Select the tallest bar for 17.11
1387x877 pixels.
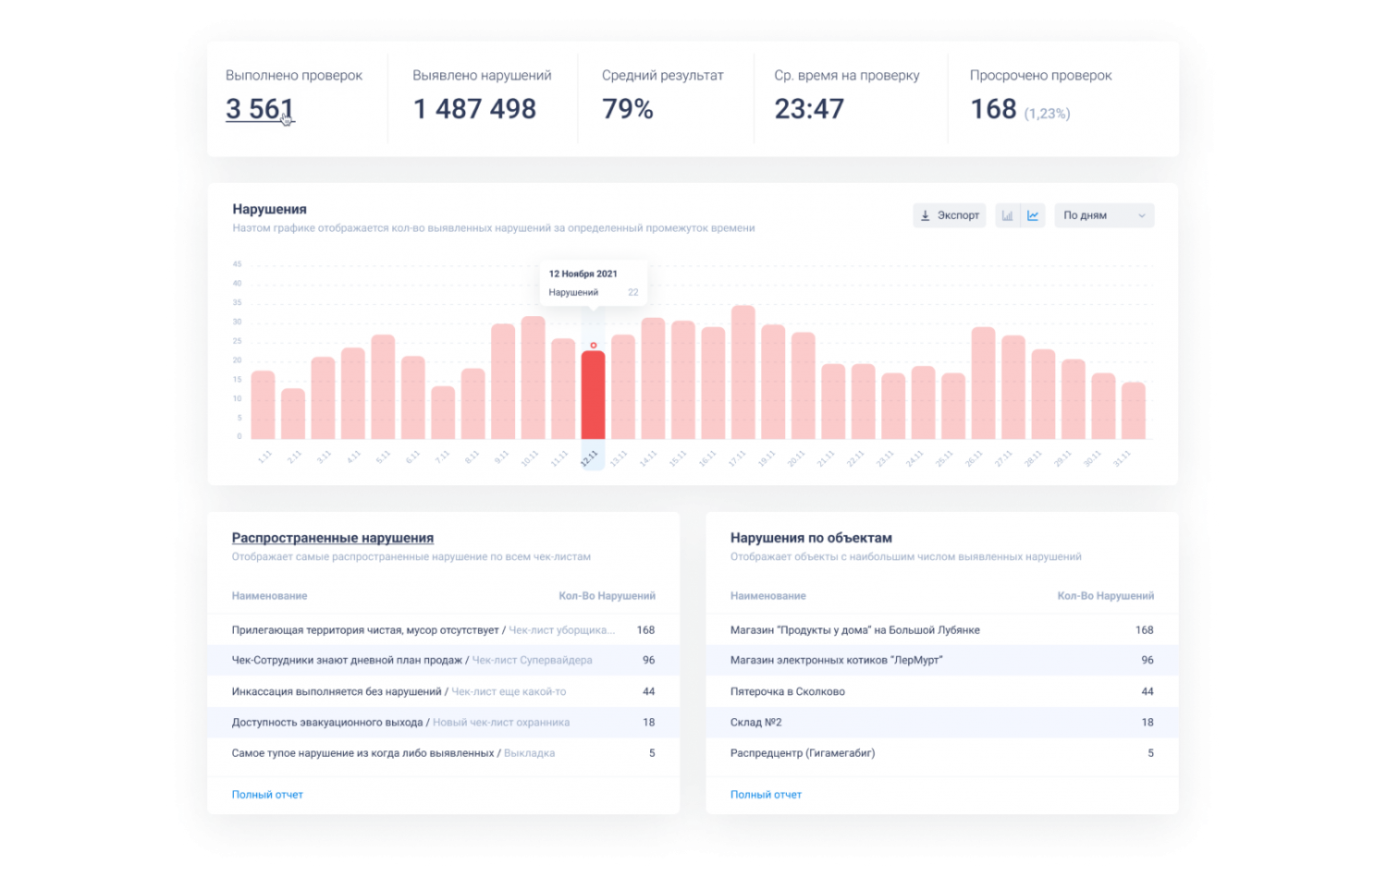click(743, 372)
